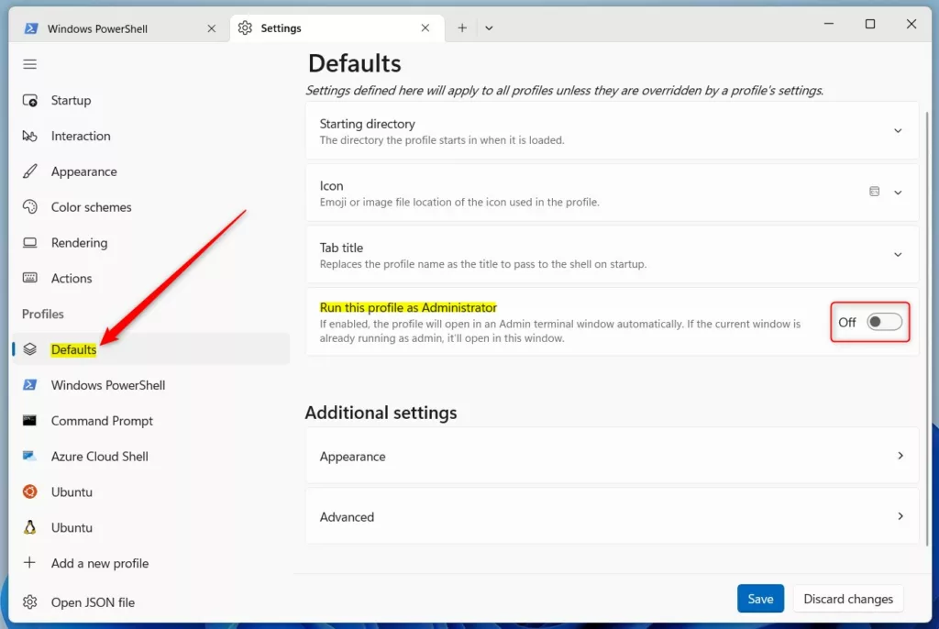Screen dimensions: 939x629
Task: Open Appearance settings in sidebar
Action: click(151, 171)
